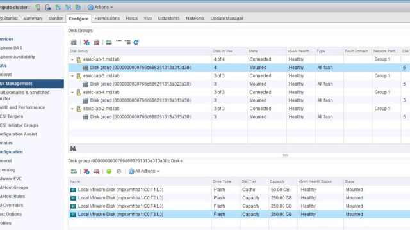Sort by the Disks in Use column header
Viewport: 410px width, 230px height.
[229, 51]
